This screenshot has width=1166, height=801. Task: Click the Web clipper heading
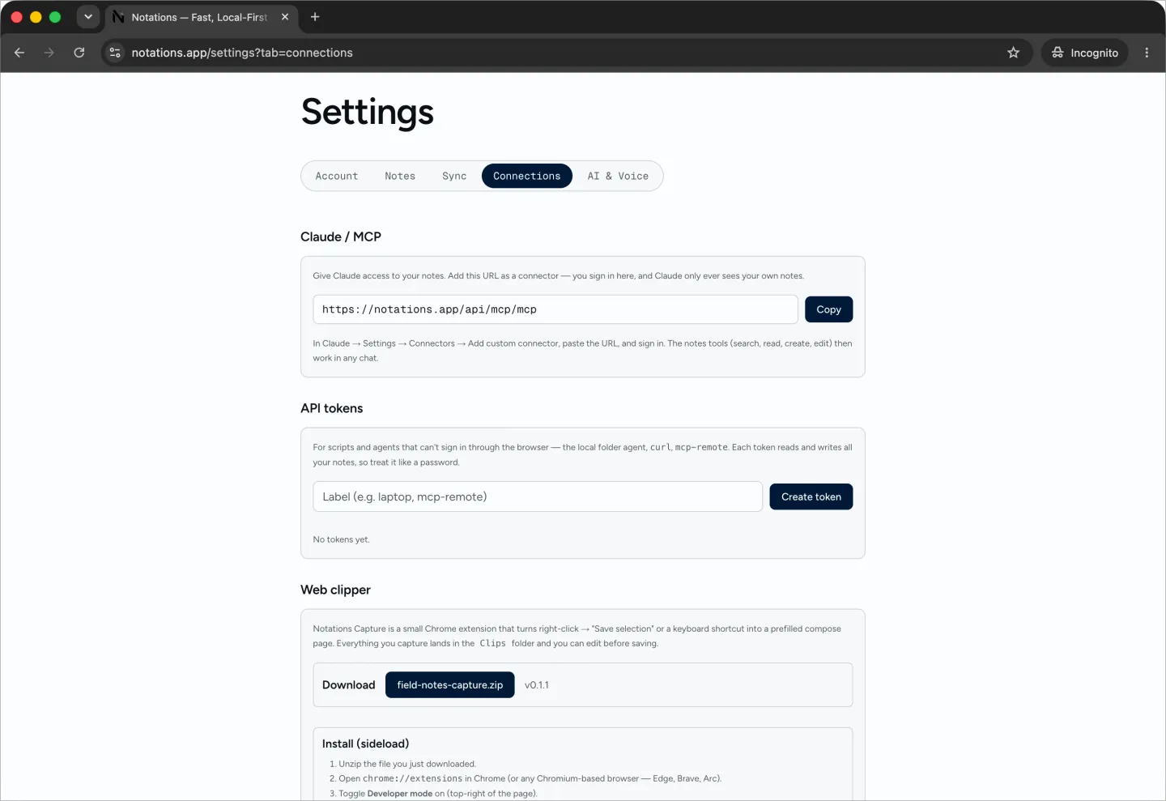tap(335, 590)
